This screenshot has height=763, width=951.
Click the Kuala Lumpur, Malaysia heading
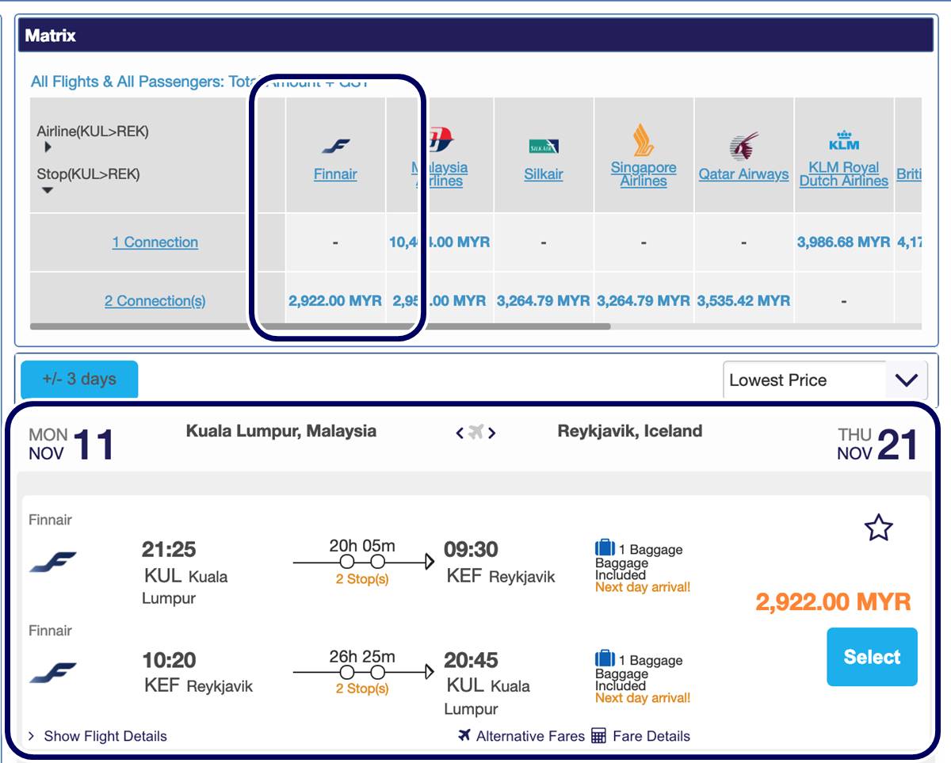pyautogui.click(x=281, y=432)
